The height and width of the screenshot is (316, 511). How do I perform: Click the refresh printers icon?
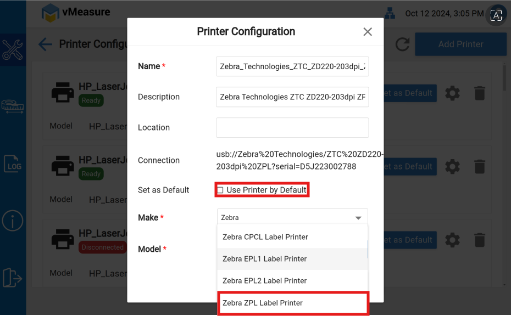click(x=402, y=44)
